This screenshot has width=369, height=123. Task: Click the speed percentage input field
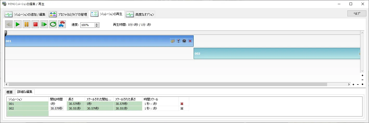pyautogui.click(x=88, y=25)
